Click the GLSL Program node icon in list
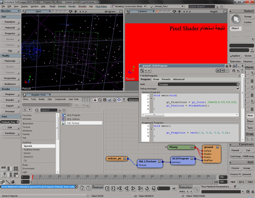Screen dimensions: 255x198 [64, 115]
